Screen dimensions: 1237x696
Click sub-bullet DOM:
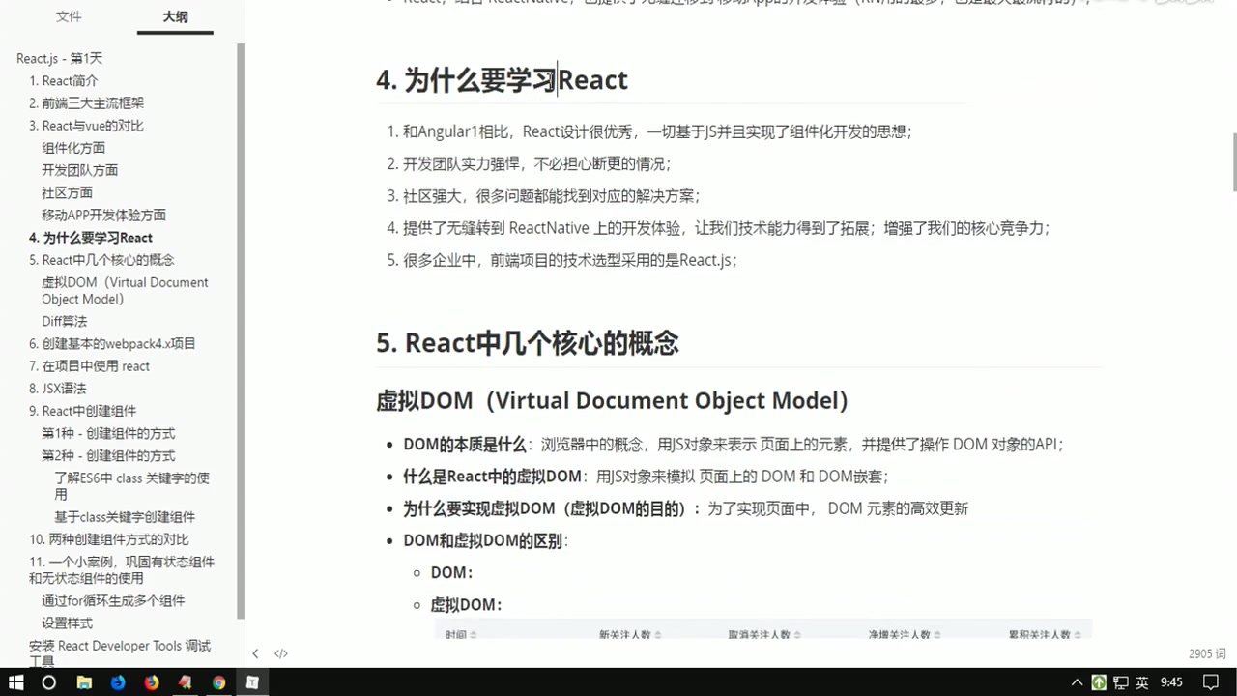[451, 572]
